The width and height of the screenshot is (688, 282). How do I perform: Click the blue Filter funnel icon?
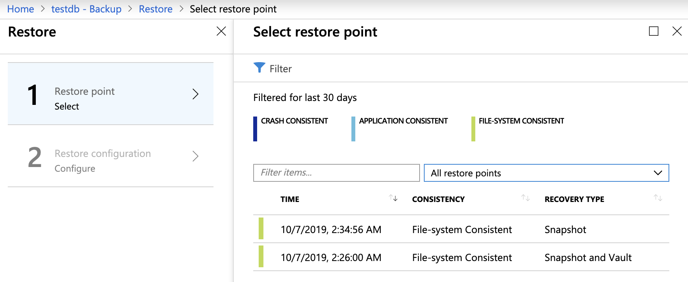[259, 68]
